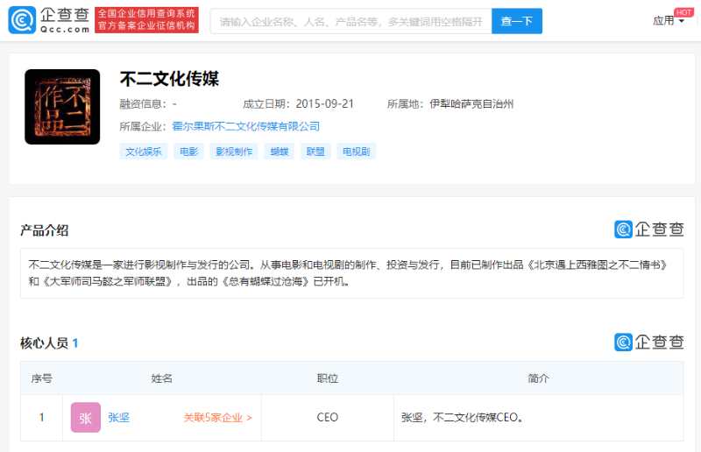Image resolution: width=701 pixels, height=452 pixels.
Task: Select the 影视制作 tag
Action: (233, 152)
